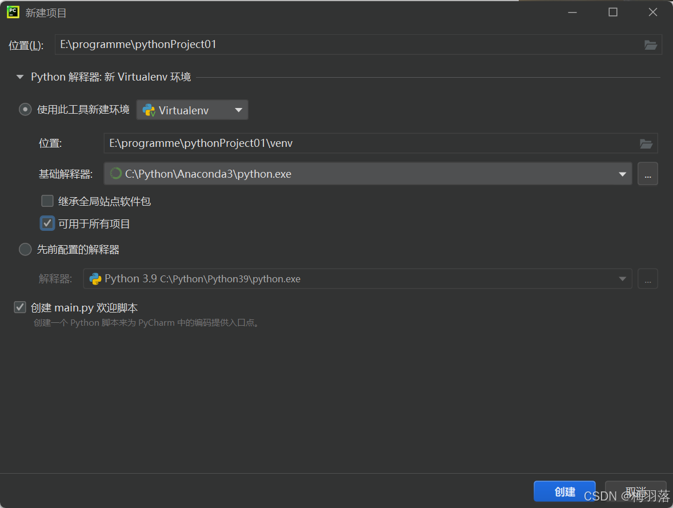Browse folder for venv location field

pos(646,143)
